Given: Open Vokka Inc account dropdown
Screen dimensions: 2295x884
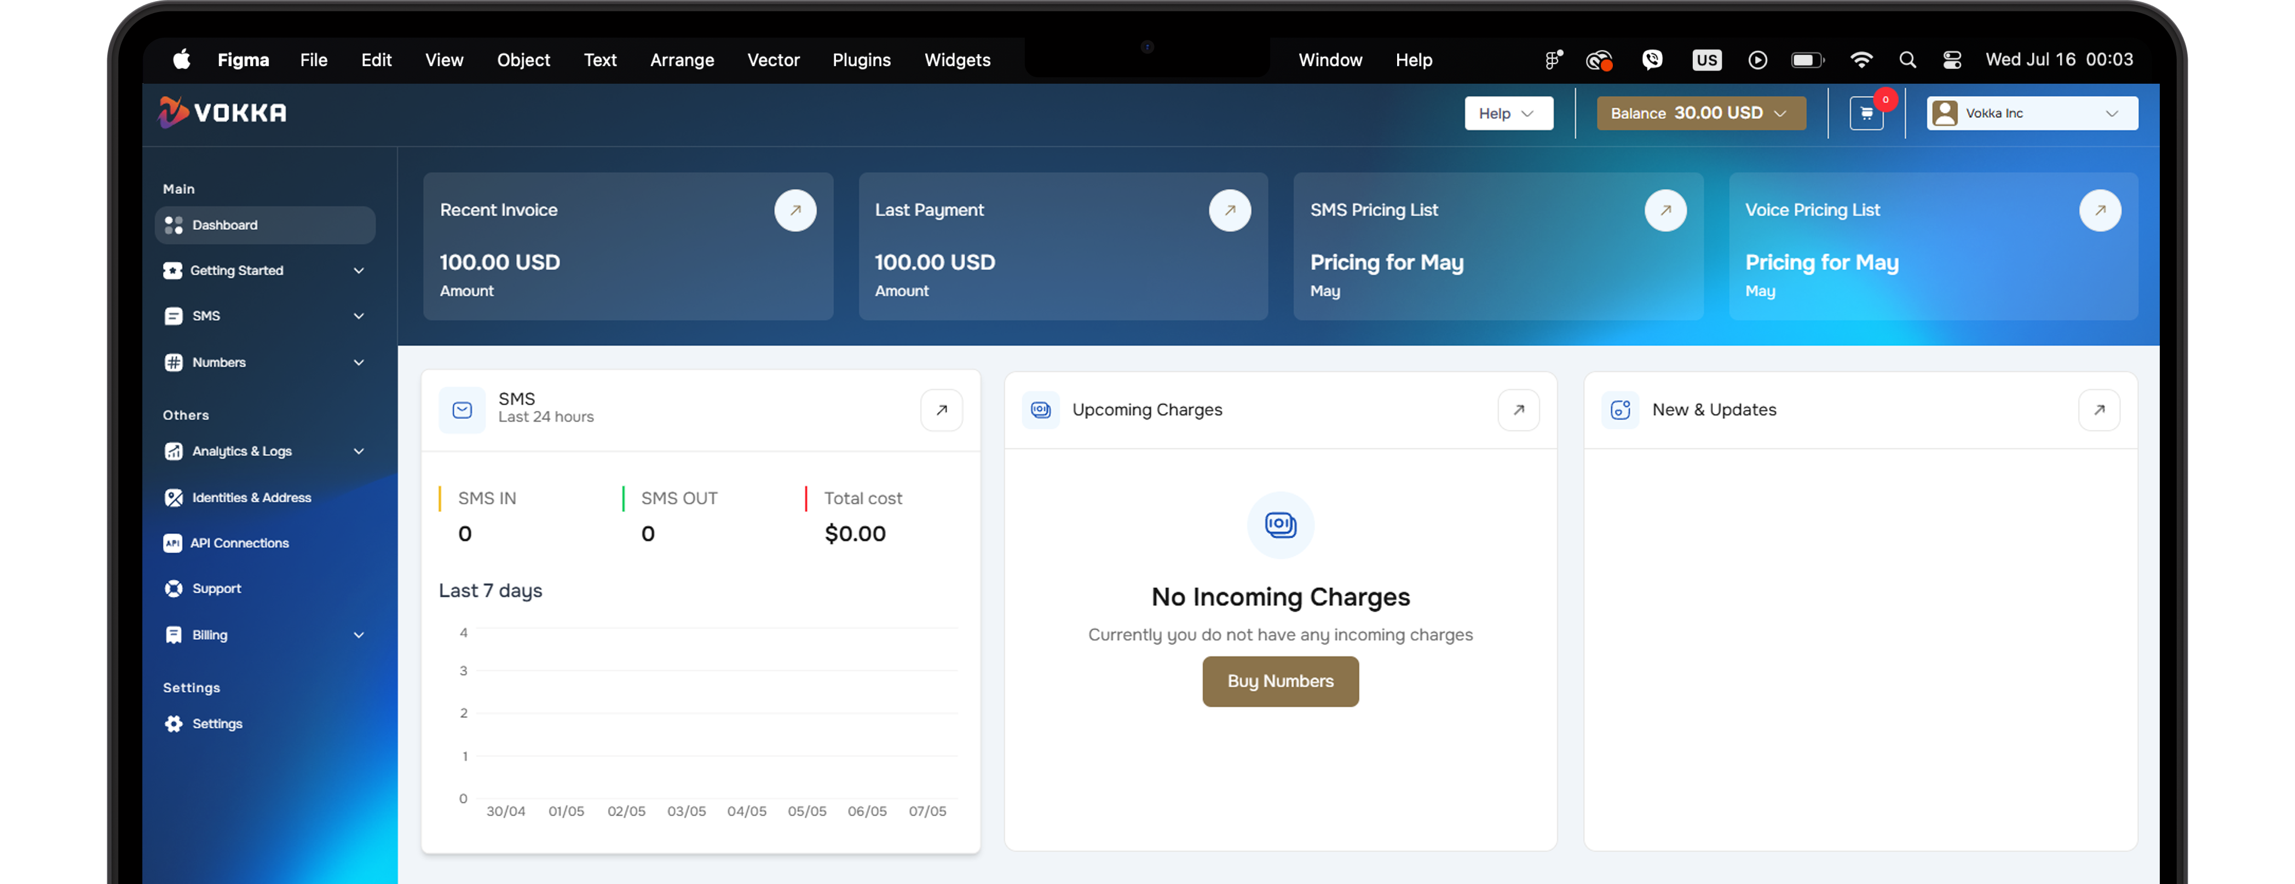Looking at the screenshot, I should point(2031,114).
